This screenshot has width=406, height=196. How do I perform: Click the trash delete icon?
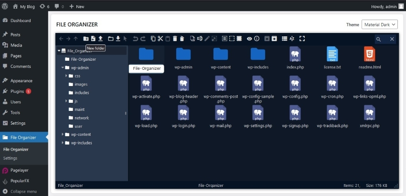(175, 39)
